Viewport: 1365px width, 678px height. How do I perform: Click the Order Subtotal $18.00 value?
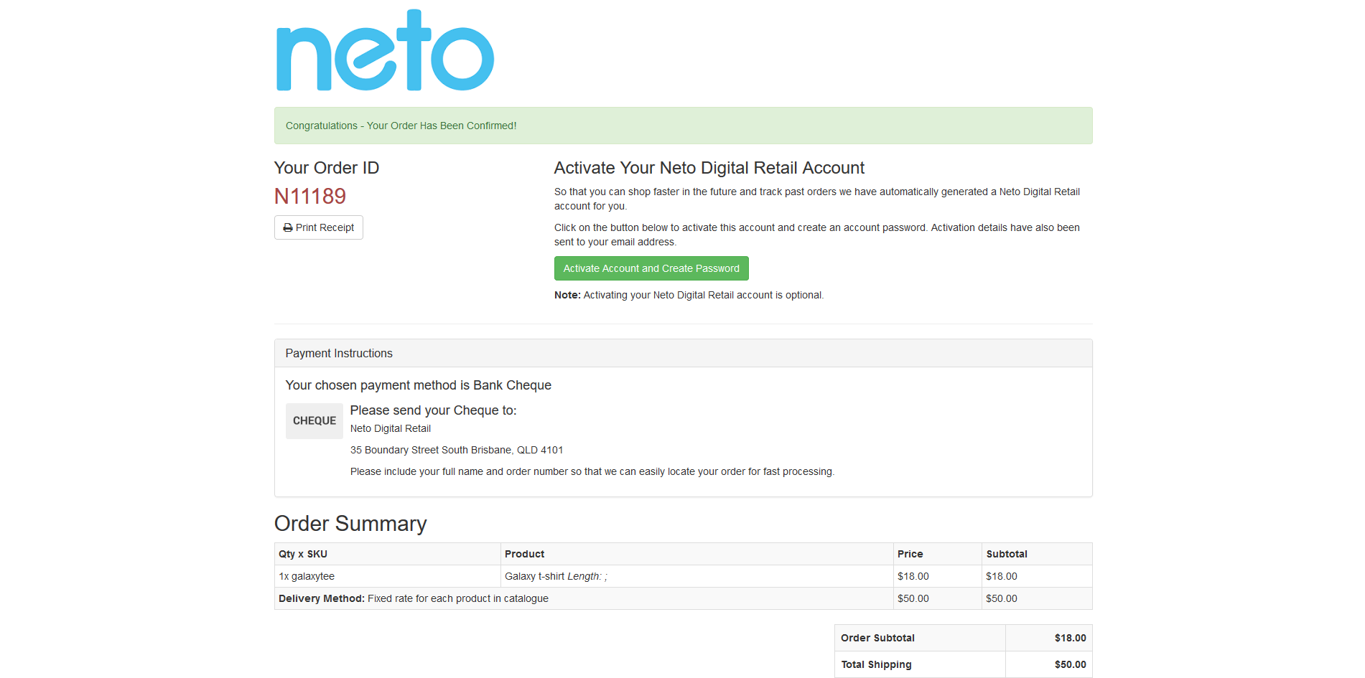(1070, 638)
